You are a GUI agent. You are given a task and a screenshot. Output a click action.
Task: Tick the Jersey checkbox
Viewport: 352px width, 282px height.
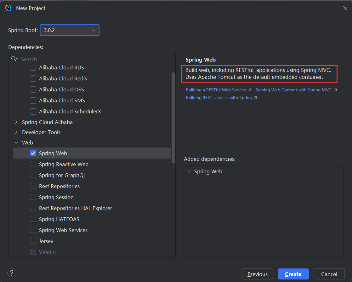coord(33,241)
